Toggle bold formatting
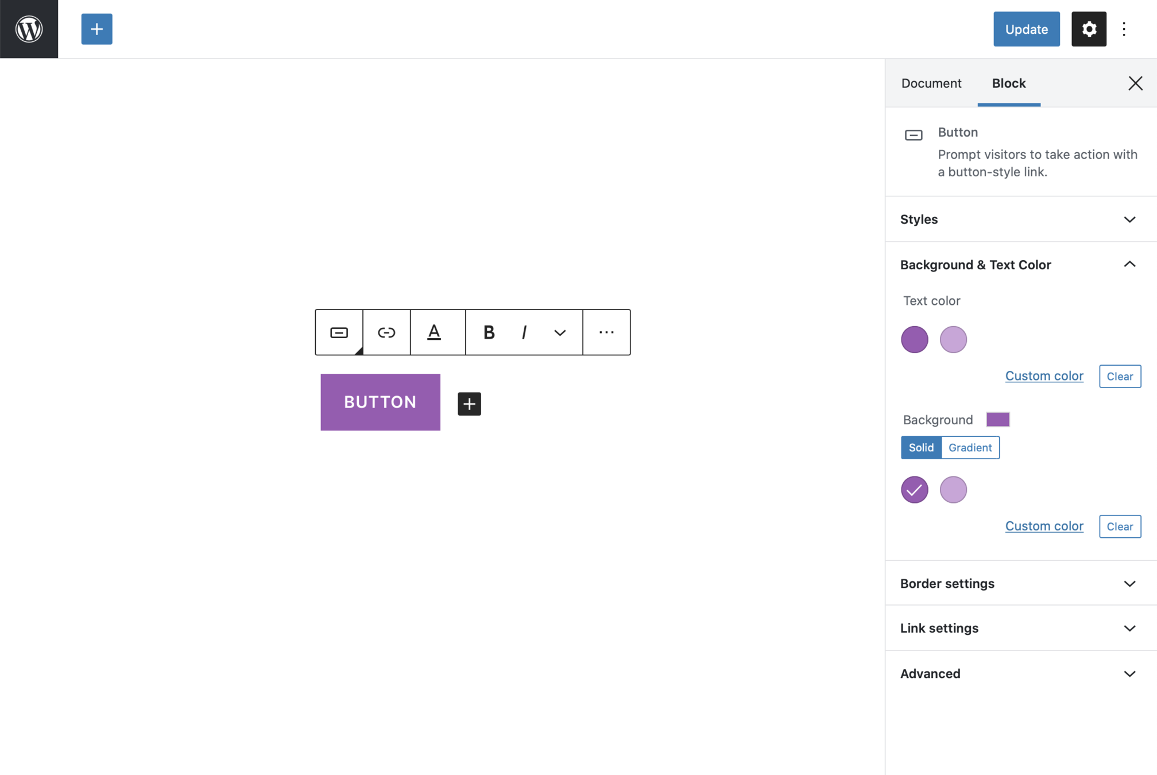Viewport: 1157px width, 775px height. pos(489,332)
